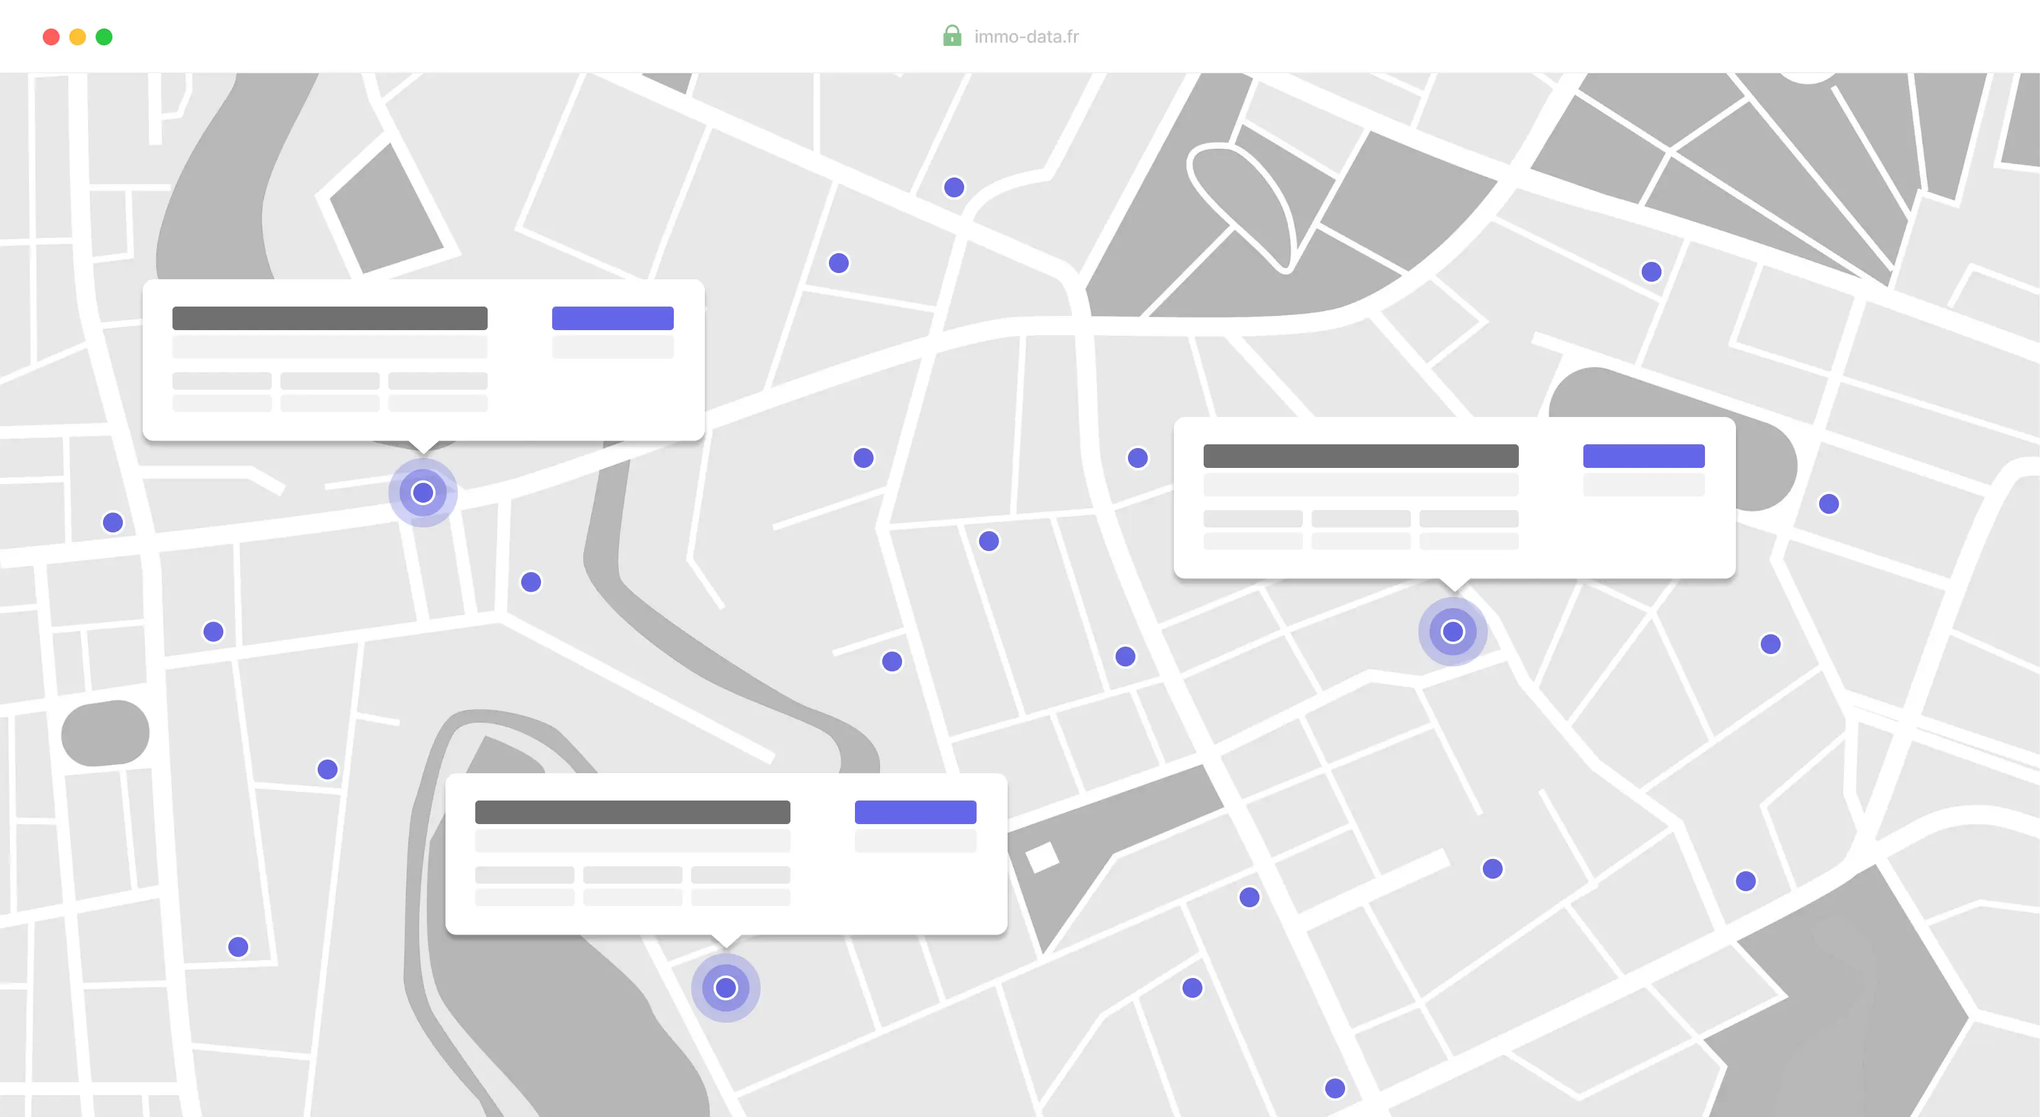
Task: Click the small white square on the dark building
Action: point(1041,857)
